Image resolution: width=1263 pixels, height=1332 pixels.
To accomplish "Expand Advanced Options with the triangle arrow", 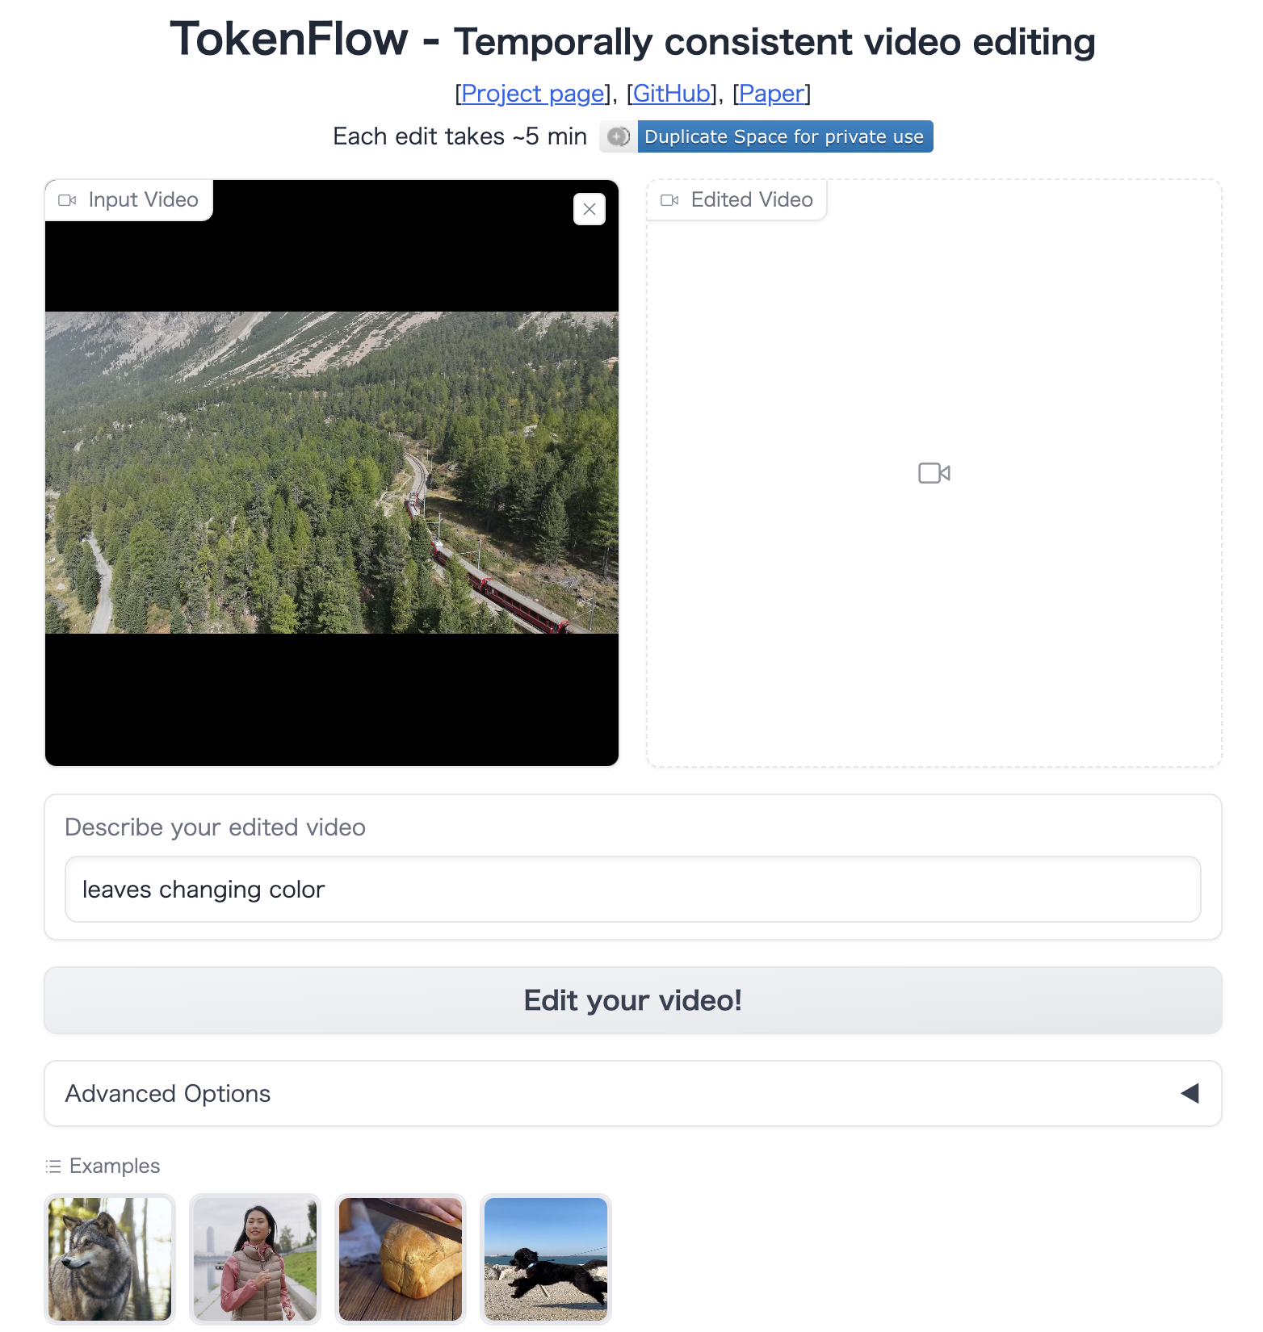I will [1190, 1094].
